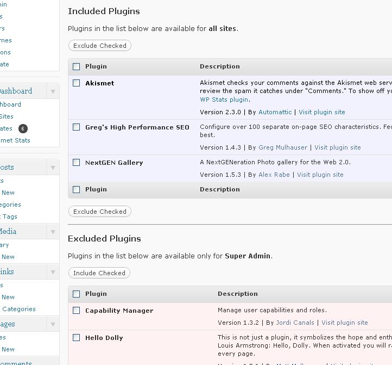Toggle select-all checkbox in Included Plugins footer
The image size is (392, 365).
pos(76,189)
